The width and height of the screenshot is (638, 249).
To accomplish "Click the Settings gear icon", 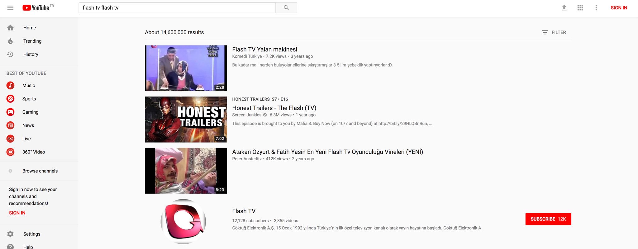I will (x=10, y=234).
